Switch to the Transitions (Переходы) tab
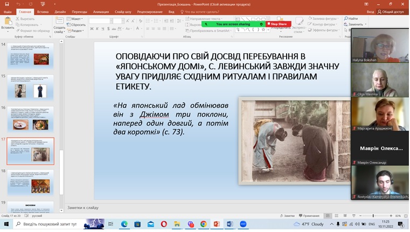The height and width of the screenshot is (232, 410). tap(80, 12)
